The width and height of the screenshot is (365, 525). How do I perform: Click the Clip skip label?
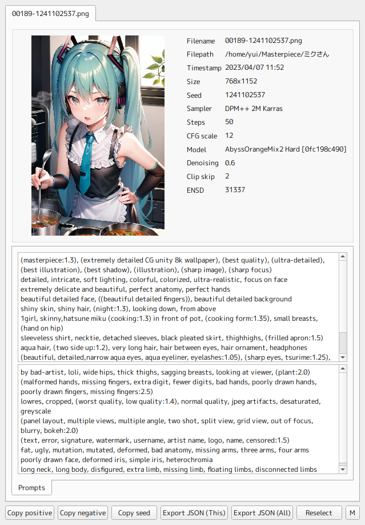tap(200, 177)
